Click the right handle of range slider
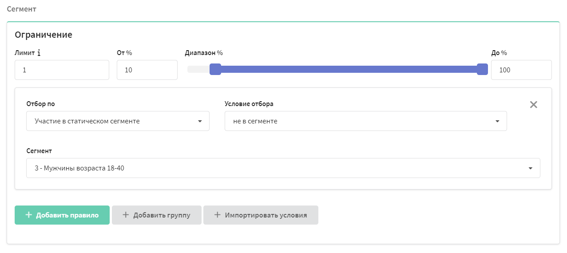Screen dimensions: 567x253 pyautogui.click(x=482, y=69)
